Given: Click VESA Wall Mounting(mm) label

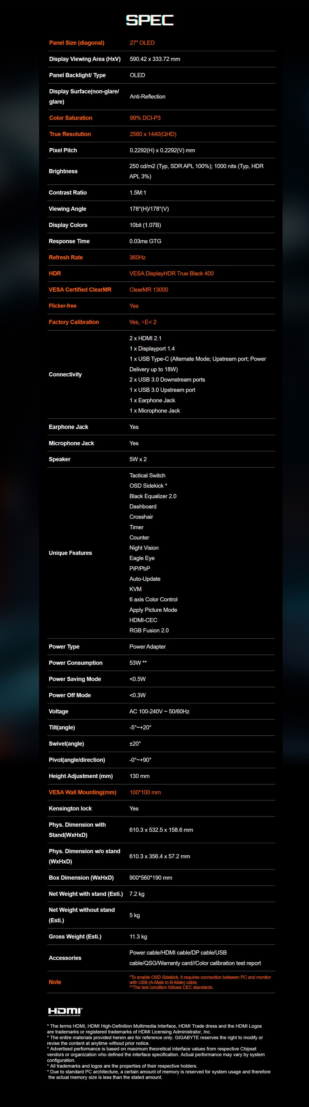Looking at the screenshot, I should point(82,792).
